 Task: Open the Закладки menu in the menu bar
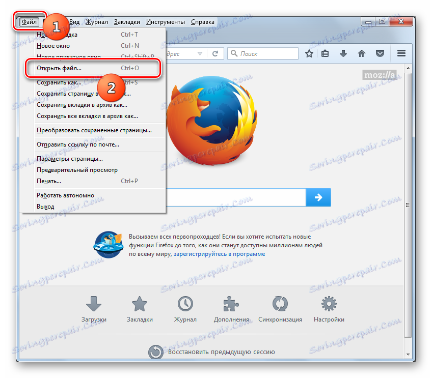coord(127,22)
